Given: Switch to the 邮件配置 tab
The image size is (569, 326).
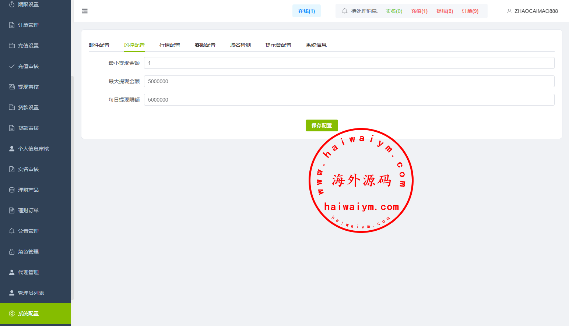Looking at the screenshot, I should point(99,45).
